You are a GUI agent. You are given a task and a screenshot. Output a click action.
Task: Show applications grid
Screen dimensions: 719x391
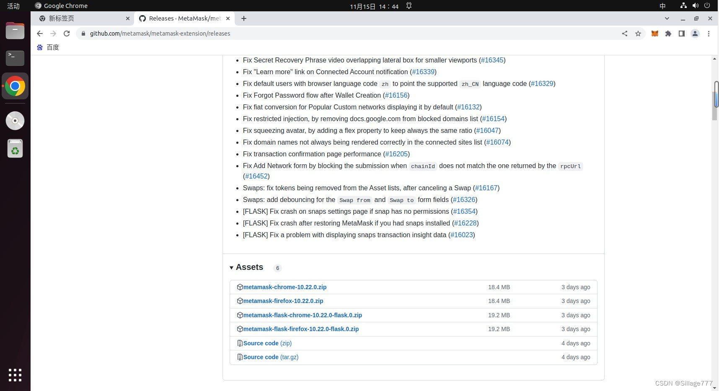15,375
